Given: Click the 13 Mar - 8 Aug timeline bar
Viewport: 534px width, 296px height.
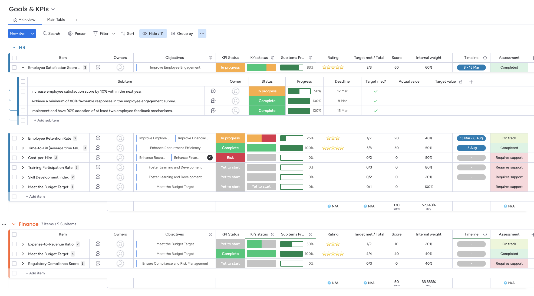Looking at the screenshot, I should (x=471, y=138).
